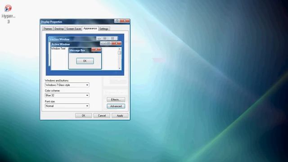Confirm with the dialog's OK button
288x162 pixels.
tap(83, 116)
